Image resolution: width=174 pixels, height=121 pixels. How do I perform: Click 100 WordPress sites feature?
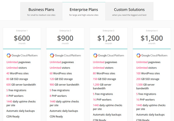tap(148, 73)
